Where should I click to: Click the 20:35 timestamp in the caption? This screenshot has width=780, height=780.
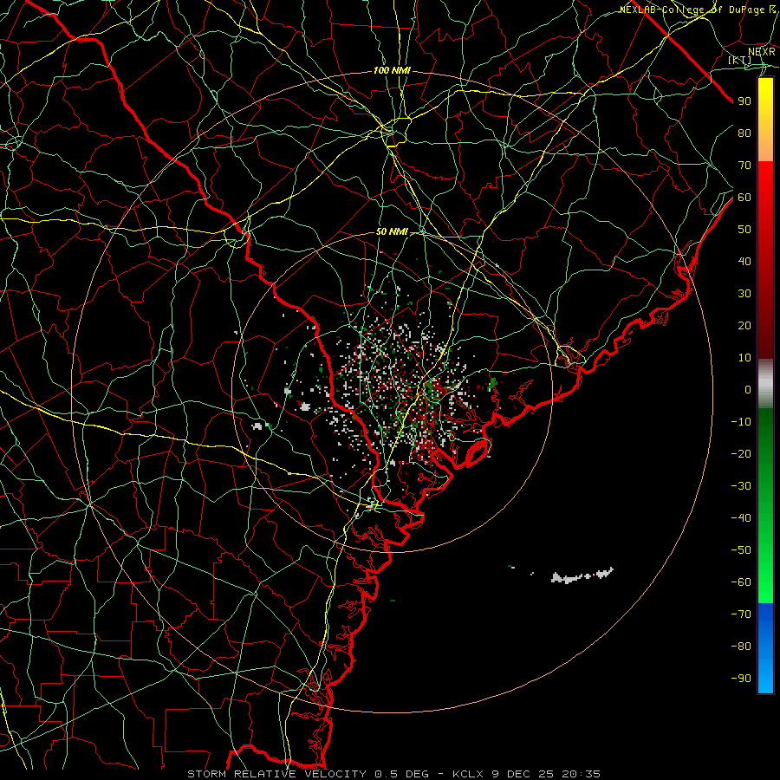(581, 774)
